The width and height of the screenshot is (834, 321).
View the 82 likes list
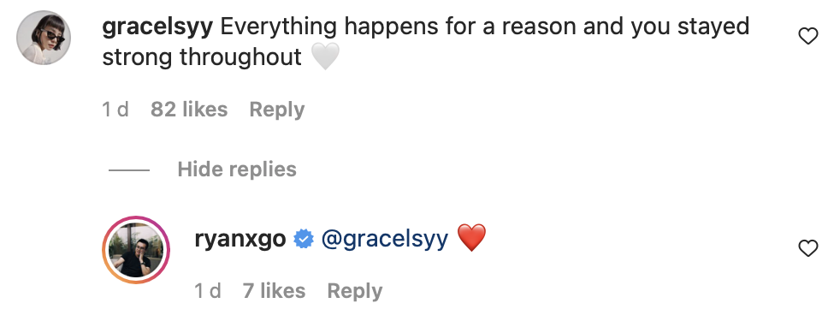[189, 110]
